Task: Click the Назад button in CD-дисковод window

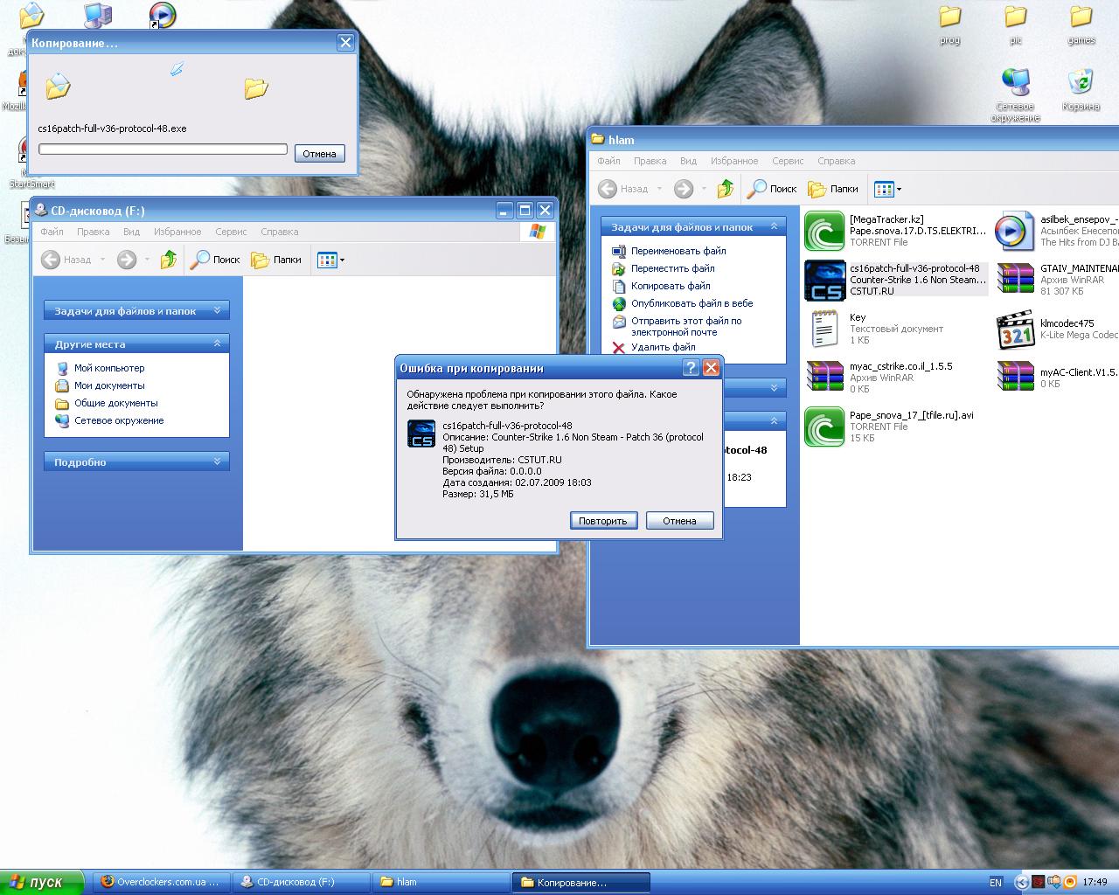Action: (67, 260)
